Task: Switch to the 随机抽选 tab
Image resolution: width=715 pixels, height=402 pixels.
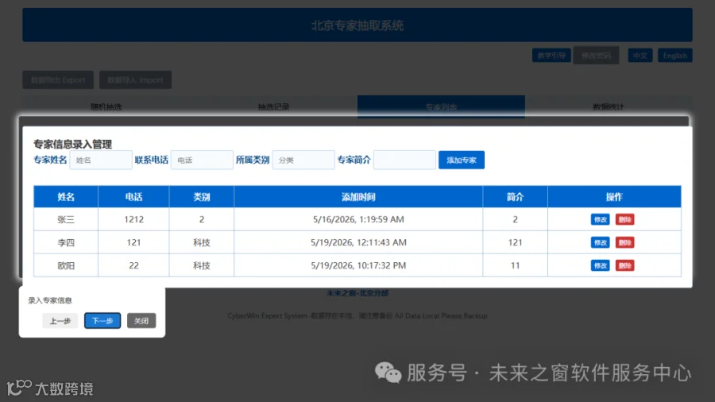Action: 106,106
